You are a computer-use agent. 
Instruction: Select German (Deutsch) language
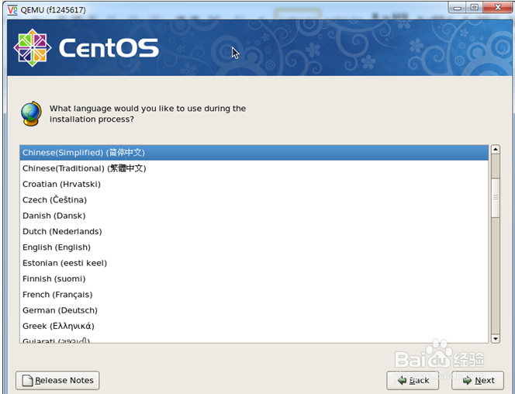(254, 310)
